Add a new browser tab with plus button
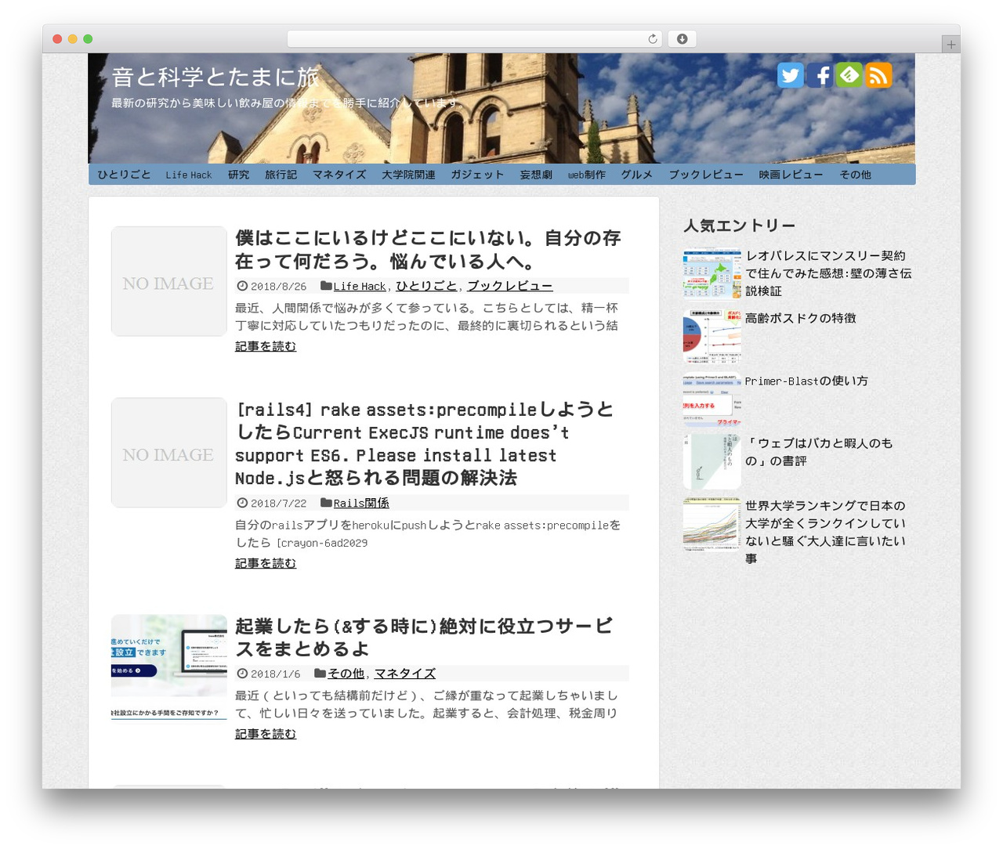The image size is (1003, 849). pyautogui.click(x=951, y=45)
